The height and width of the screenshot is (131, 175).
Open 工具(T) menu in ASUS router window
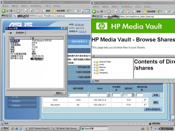(x=47, y=6)
